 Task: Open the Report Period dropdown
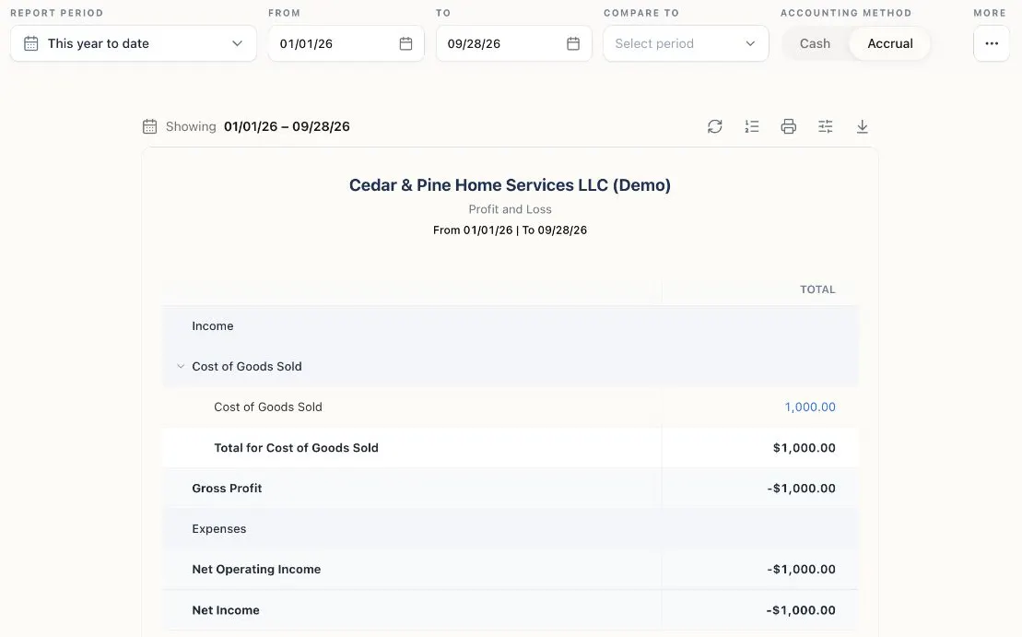coord(134,43)
